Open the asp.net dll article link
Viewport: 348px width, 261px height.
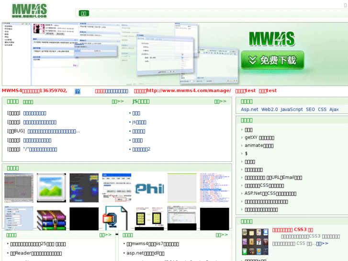[146, 253]
